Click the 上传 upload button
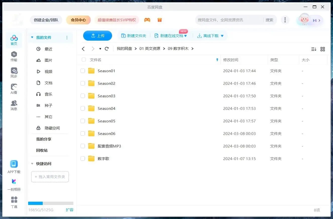Viewport: 333px width, 219px height. [x=98, y=36]
